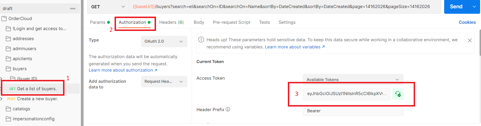Click the token sync refresh icon
481x126 pixels.
tap(398, 94)
